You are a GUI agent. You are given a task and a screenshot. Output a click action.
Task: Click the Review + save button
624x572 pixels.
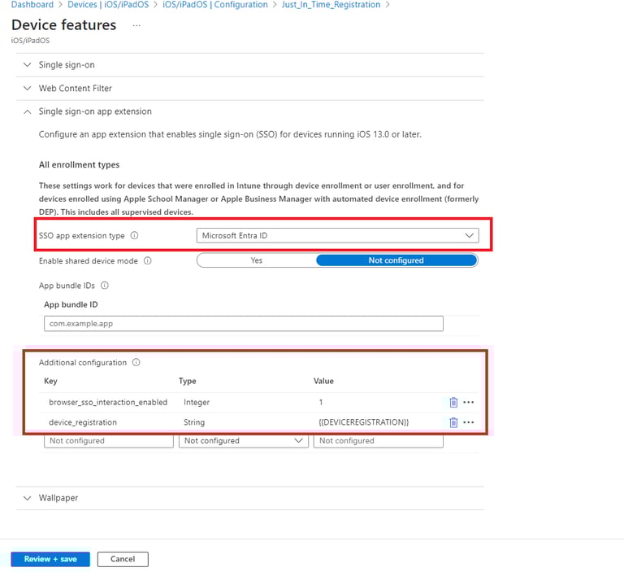pos(50,559)
